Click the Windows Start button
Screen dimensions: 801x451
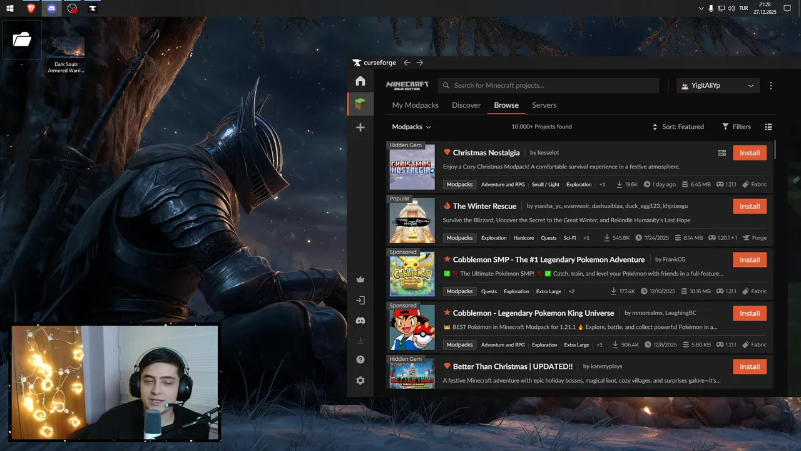click(x=10, y=8)
